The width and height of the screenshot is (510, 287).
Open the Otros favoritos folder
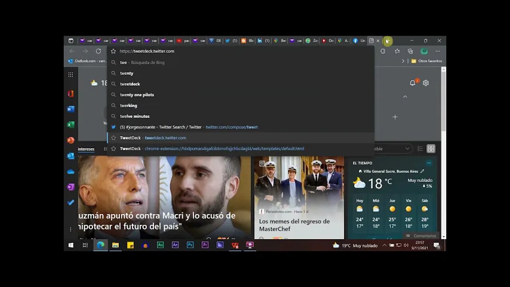click(x=427, y=61)
